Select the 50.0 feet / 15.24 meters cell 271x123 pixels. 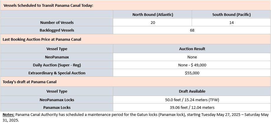(x=192, y=100)
